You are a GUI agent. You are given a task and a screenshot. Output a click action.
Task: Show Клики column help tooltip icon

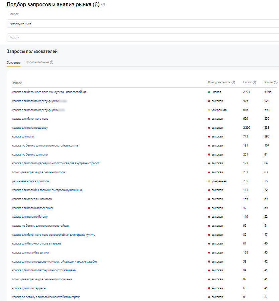pos(276,82)
